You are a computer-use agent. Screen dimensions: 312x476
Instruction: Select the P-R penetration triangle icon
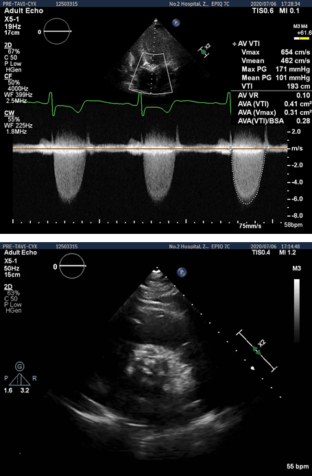[20, 380]
